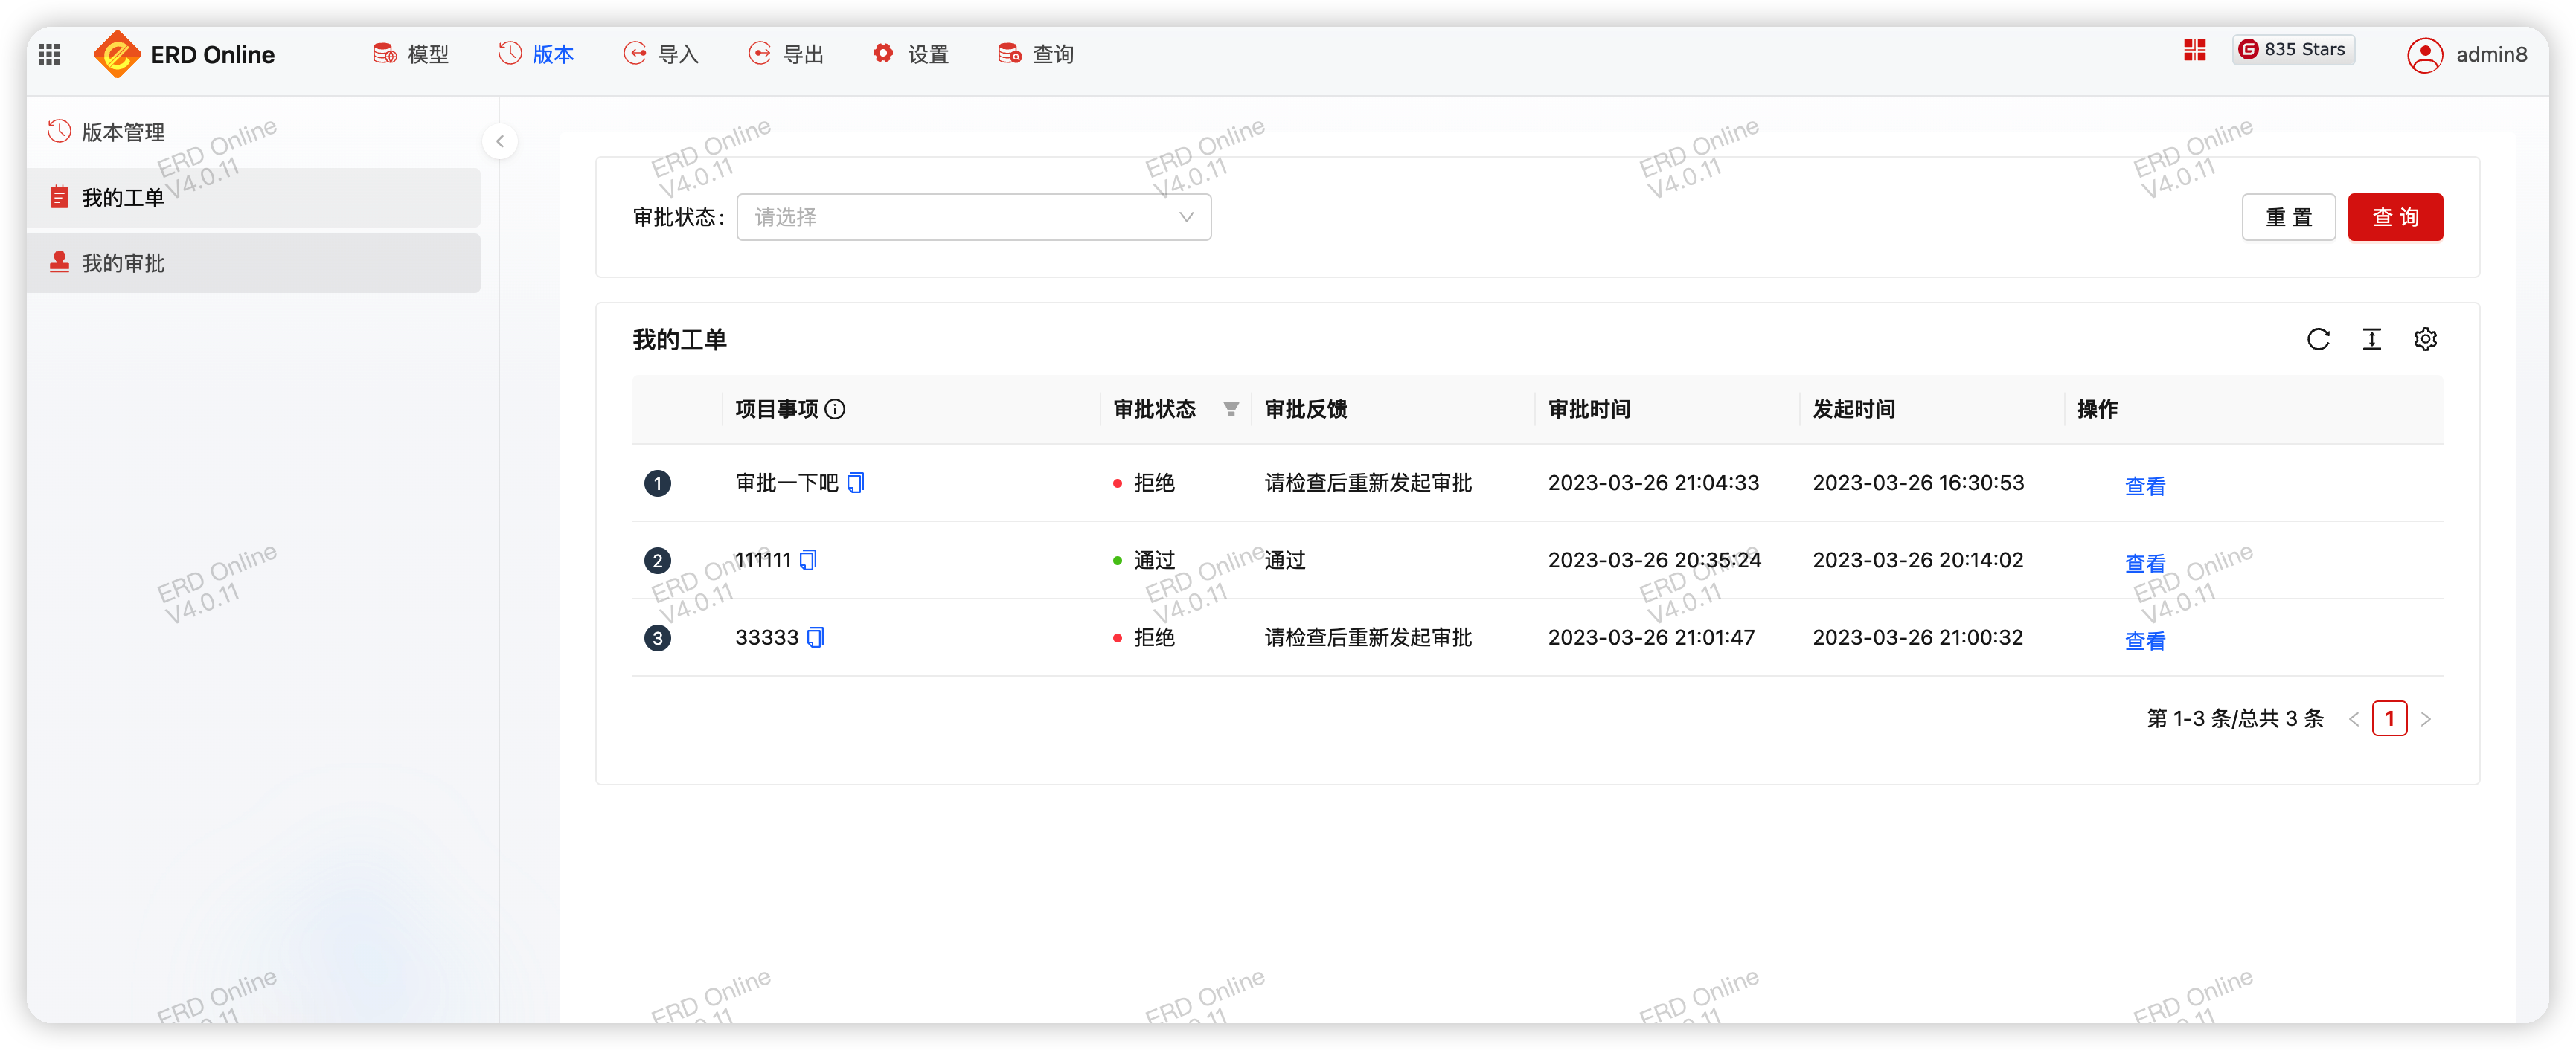View details of 审批一下吧 row
The width and height of the screenshot is (2576, 1050).
click(2144, 486)
